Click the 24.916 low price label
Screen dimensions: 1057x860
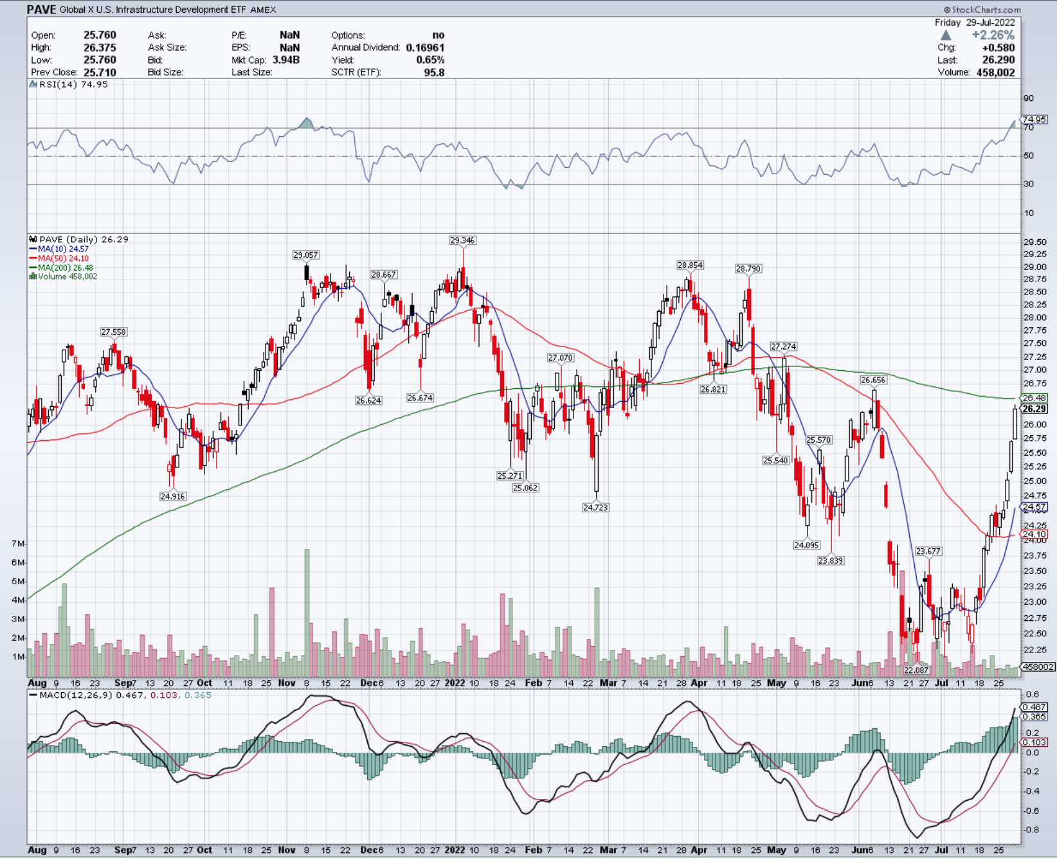coord(173,496)
